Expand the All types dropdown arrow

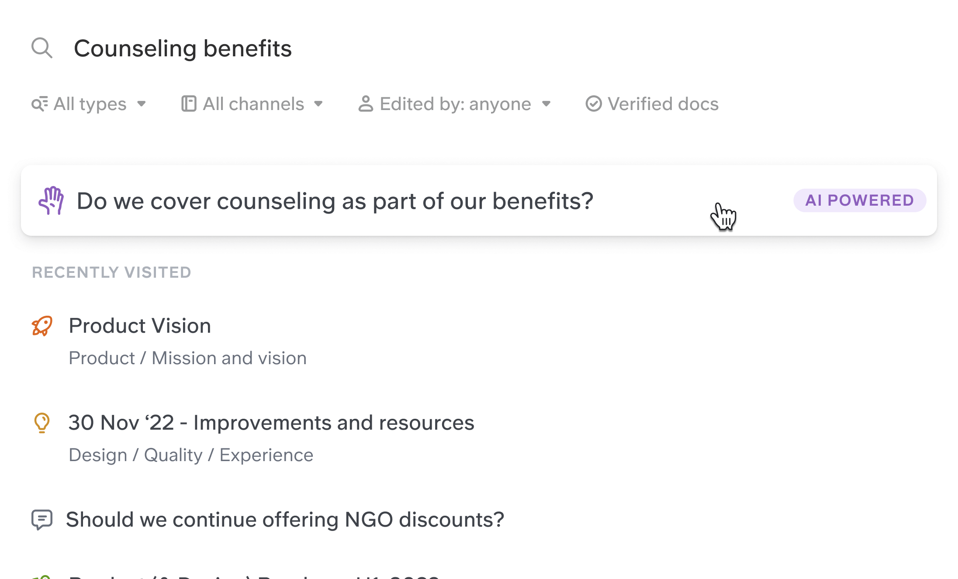point(142,104)
